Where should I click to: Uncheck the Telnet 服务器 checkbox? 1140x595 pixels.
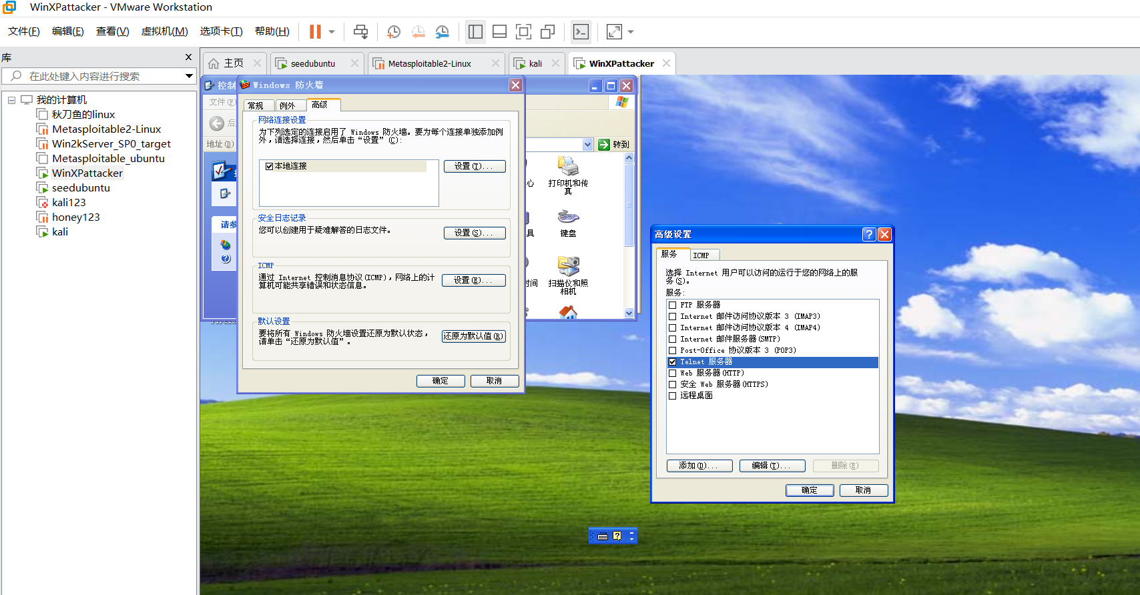[673, 362]
